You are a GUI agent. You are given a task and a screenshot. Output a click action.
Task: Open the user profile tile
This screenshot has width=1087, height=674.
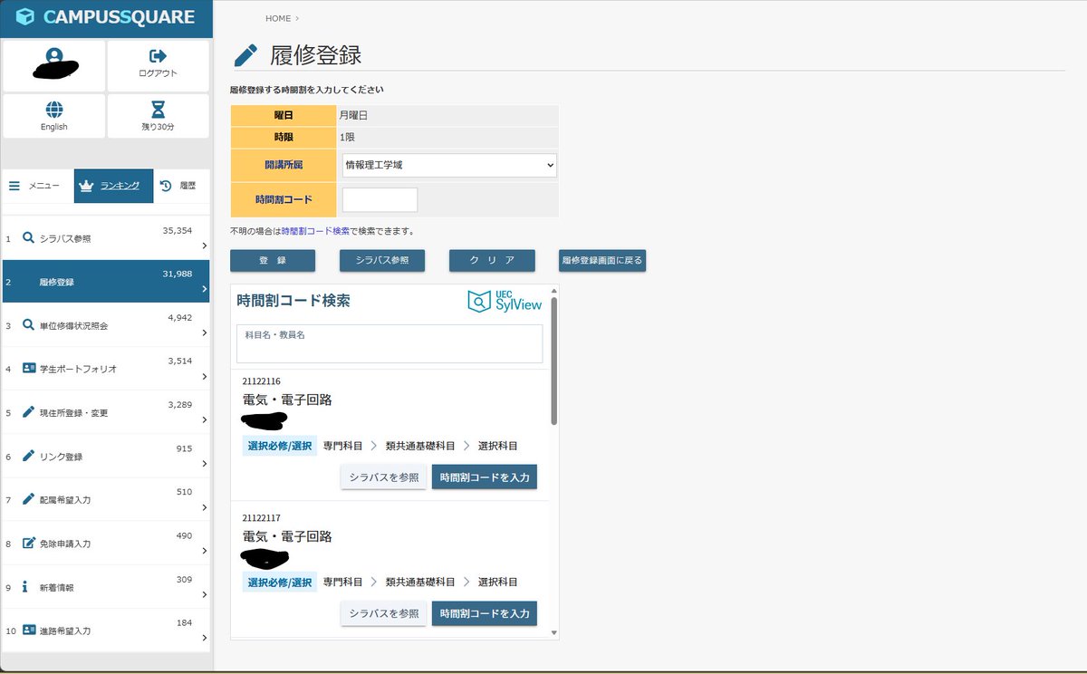(53, 65)
